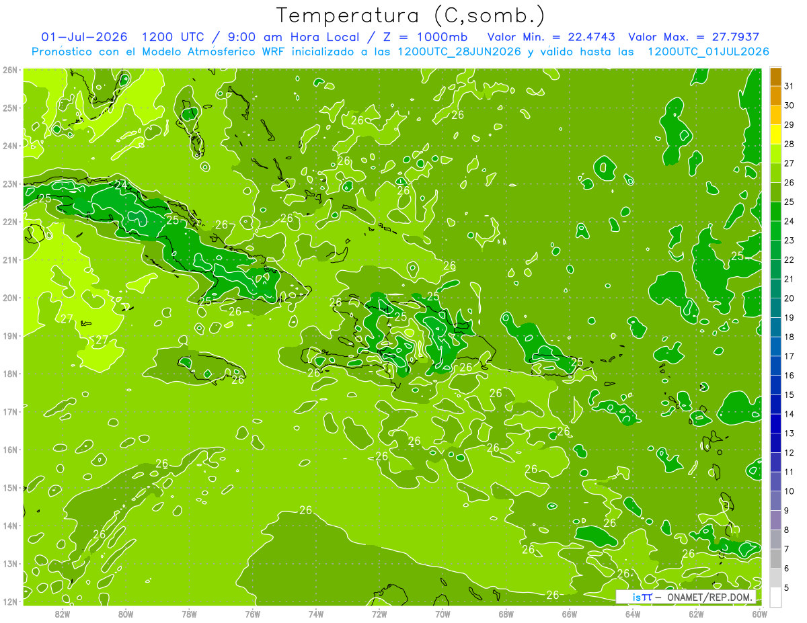Click the "22N" latitude label

(x=10, y=221)
